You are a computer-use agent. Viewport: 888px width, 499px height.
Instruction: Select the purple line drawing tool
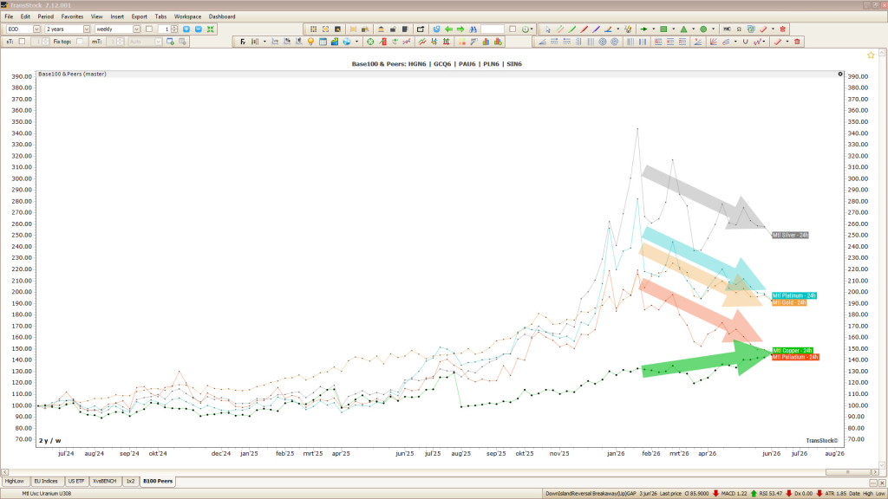(x=596, y=29)
